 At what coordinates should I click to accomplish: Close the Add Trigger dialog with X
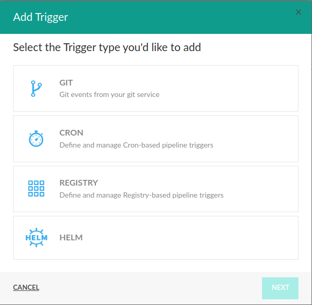(x=298, y=12)
